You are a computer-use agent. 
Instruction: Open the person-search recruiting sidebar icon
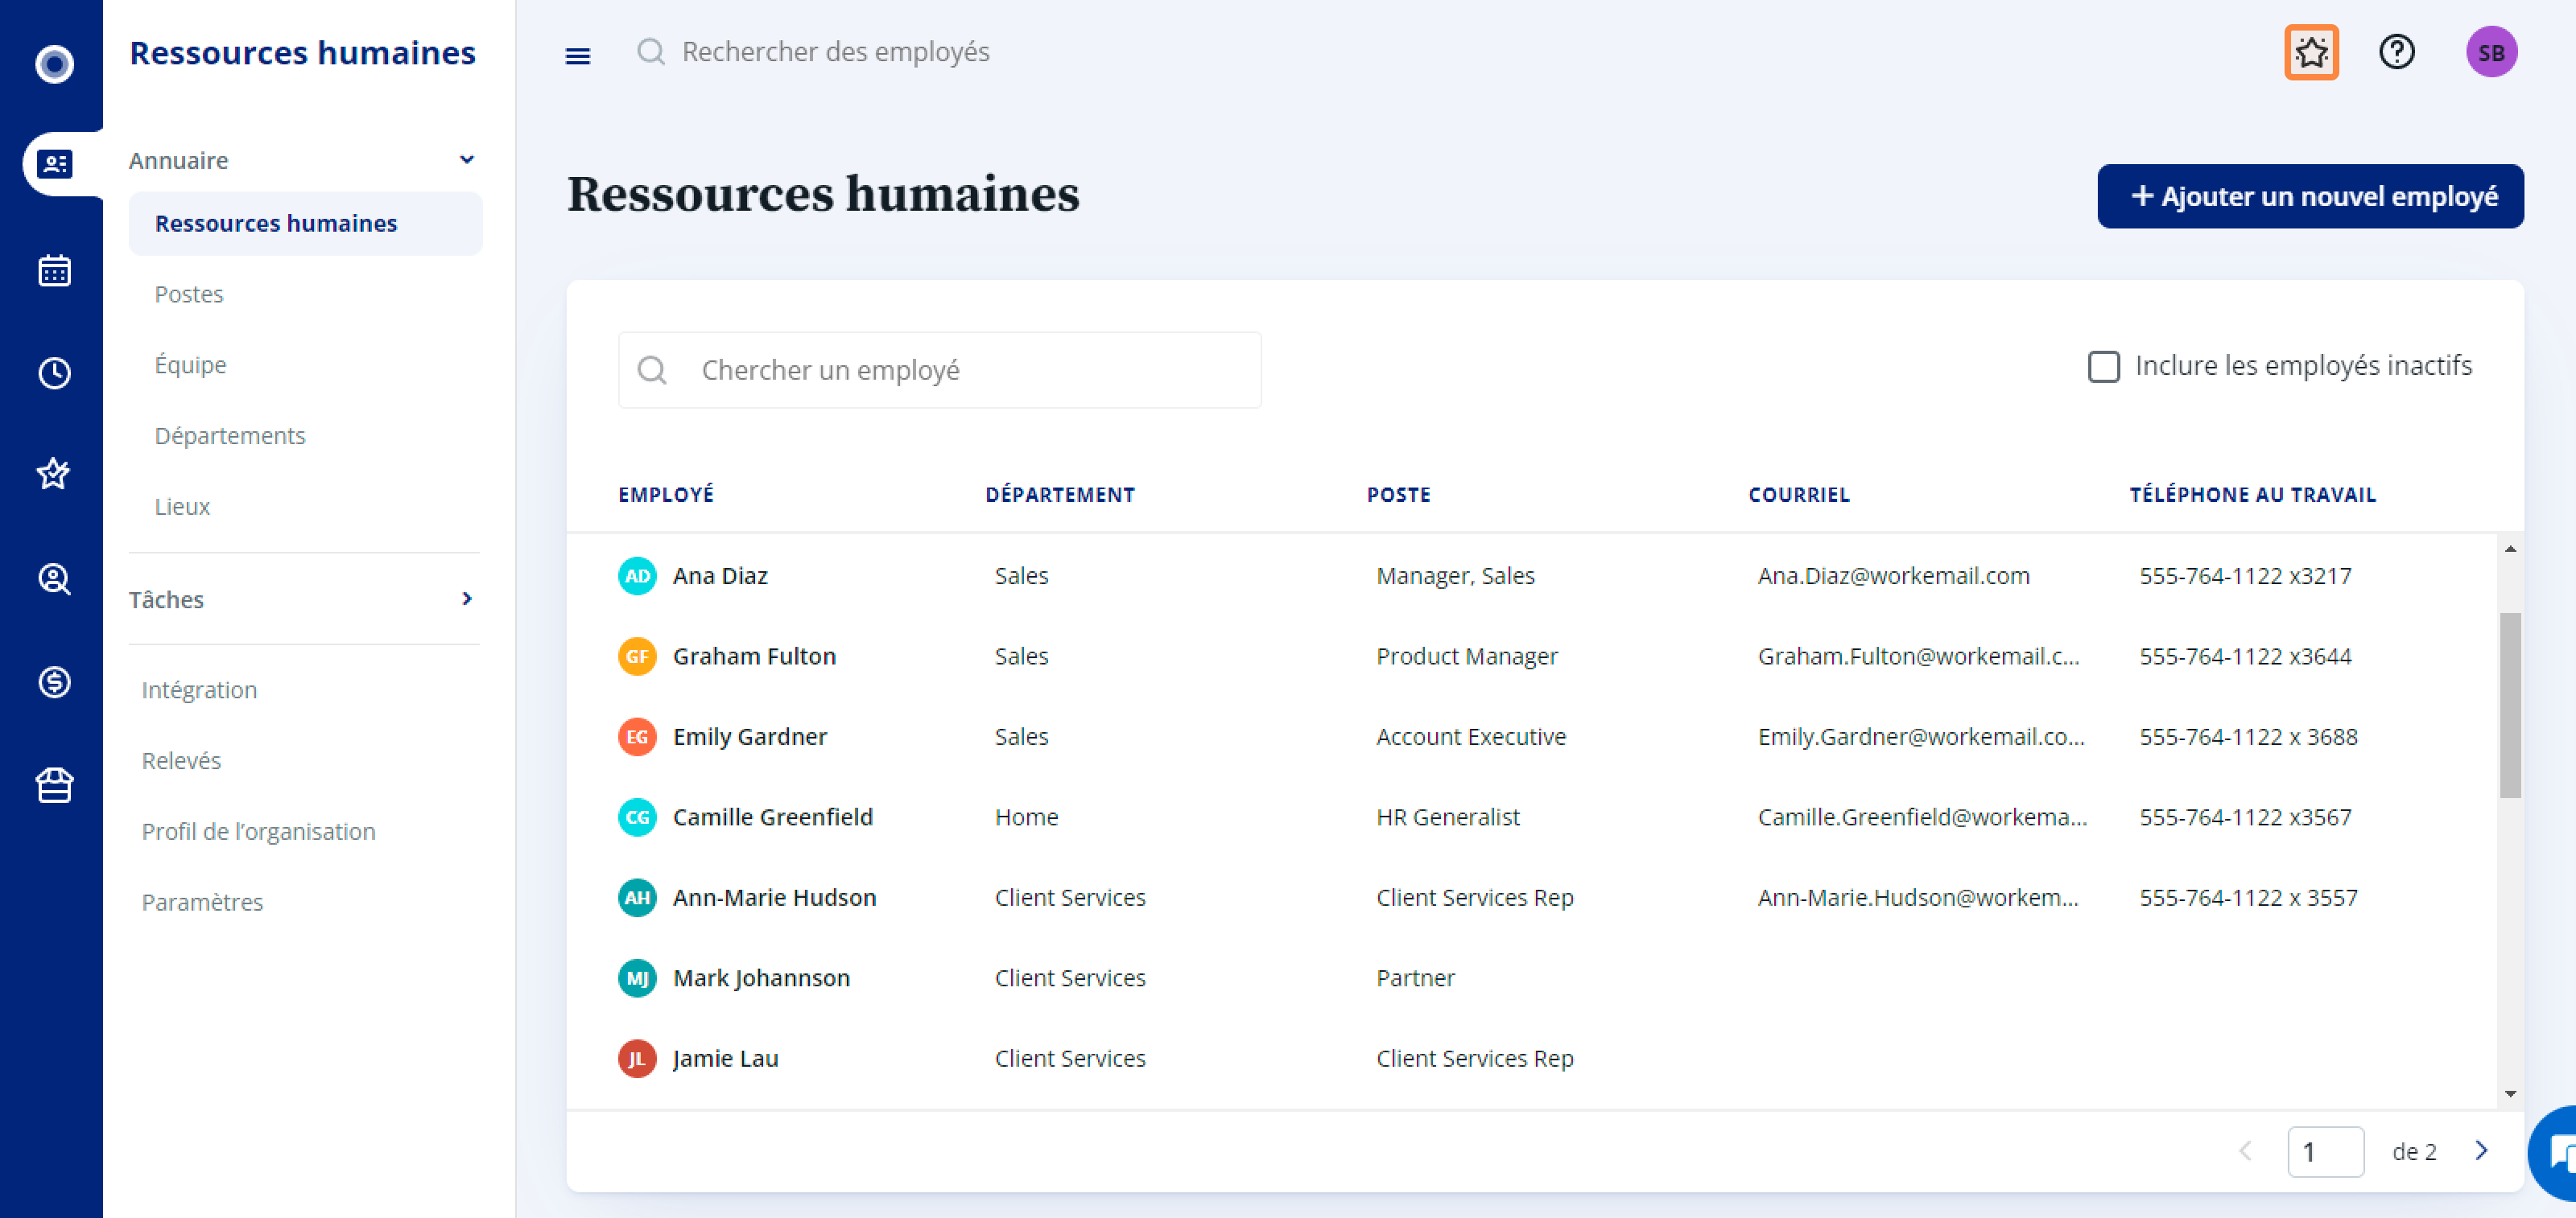coord(54,578)
